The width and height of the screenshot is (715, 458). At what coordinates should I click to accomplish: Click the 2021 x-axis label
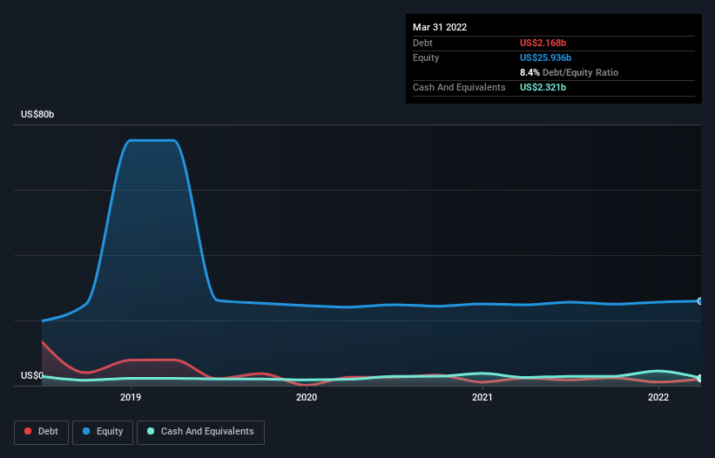482,397
